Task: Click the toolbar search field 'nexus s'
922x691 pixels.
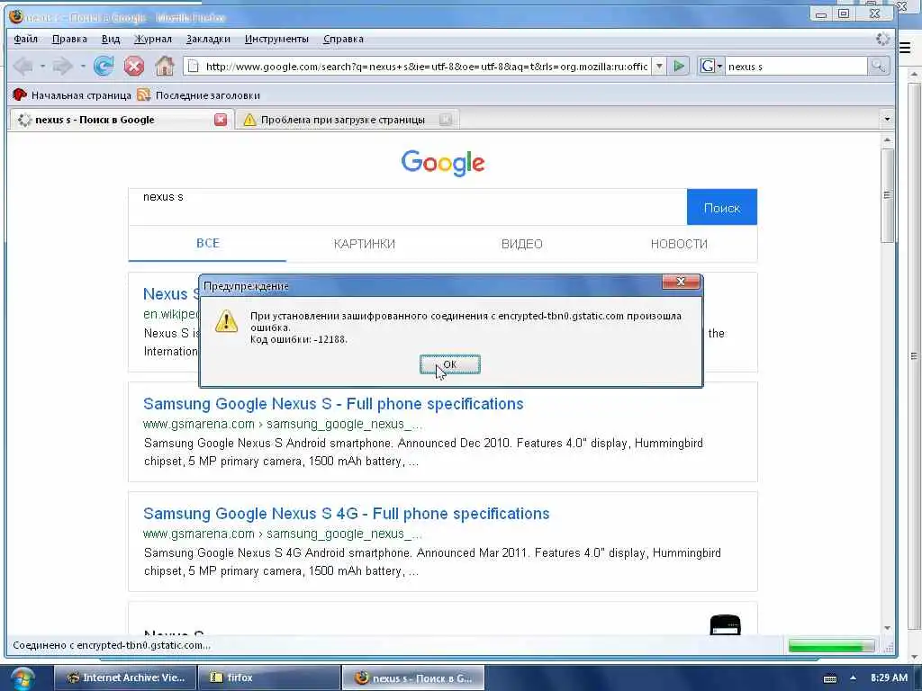Action: click(x=796, y=67)
